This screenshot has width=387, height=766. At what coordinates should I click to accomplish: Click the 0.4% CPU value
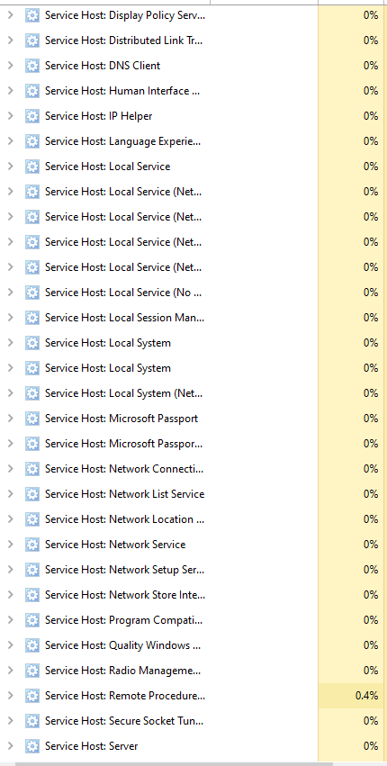click(367, 696)
